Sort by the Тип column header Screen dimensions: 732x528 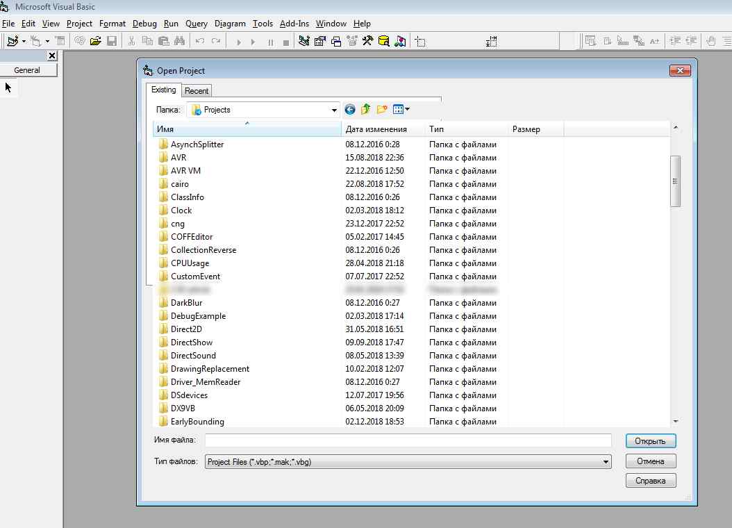click(467, 129)
